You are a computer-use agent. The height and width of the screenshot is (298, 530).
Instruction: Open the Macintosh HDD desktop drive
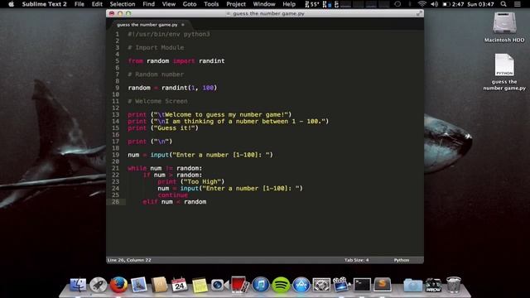(x=504, y=27)
